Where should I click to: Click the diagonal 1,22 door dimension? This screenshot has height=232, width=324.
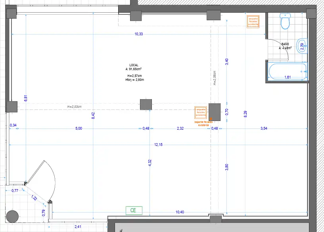[34, 198]
